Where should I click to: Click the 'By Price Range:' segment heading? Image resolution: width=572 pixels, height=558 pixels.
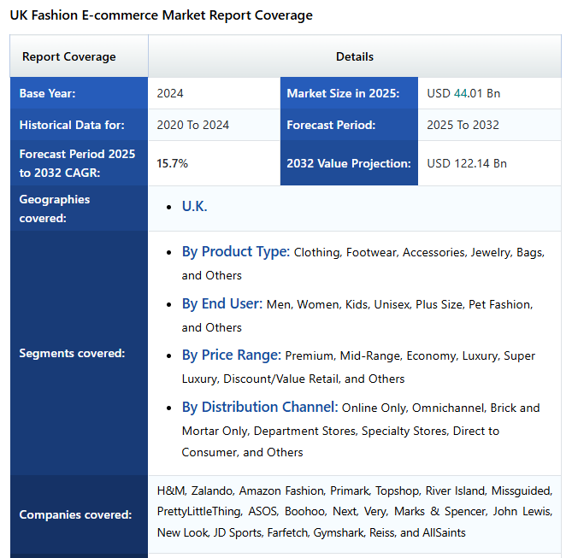pos(232,355)
